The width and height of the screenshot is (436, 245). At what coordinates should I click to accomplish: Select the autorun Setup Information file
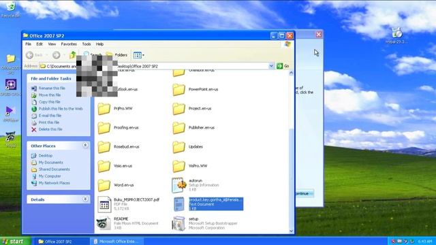(x=196, y=185)
